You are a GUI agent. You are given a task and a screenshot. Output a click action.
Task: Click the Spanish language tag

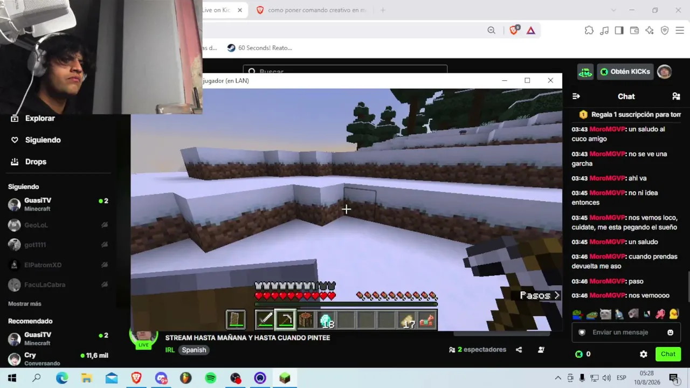[x=194, y=350]
